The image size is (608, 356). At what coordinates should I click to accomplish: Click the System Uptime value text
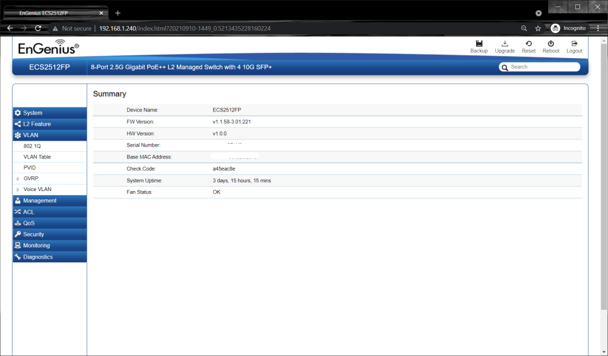242,180
